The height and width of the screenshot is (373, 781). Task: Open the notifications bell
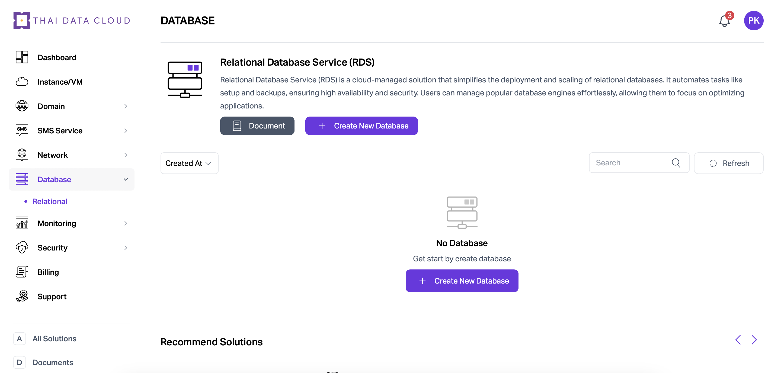[x=725, y=21]
